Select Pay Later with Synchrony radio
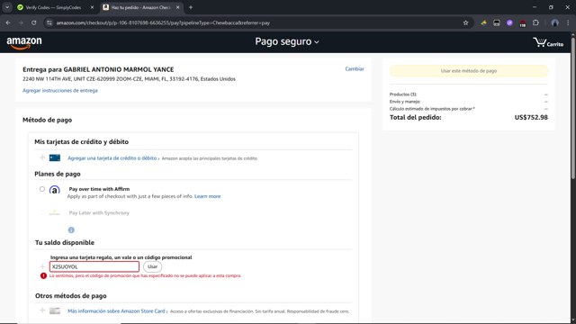This screenshot has width=576, height=324. coord(42,212)
